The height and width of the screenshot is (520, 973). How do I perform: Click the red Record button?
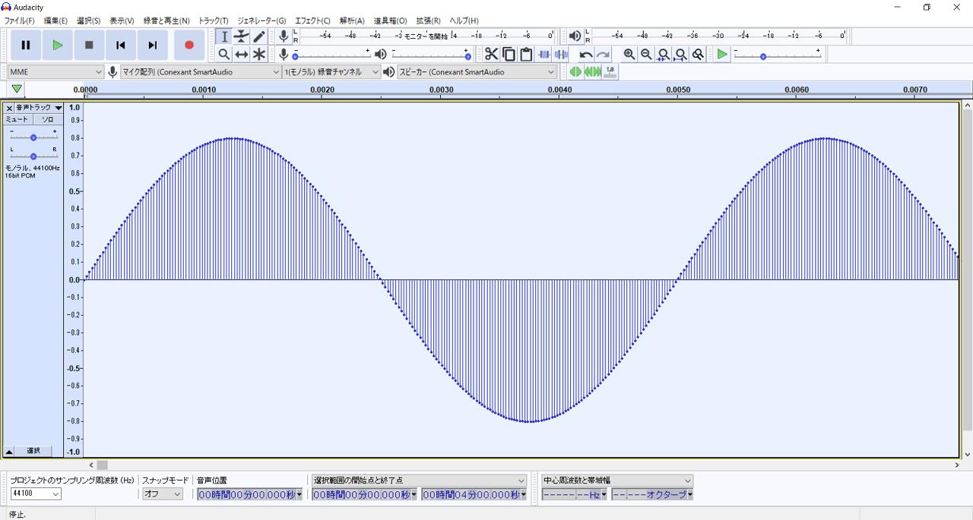tap(189, 45)
